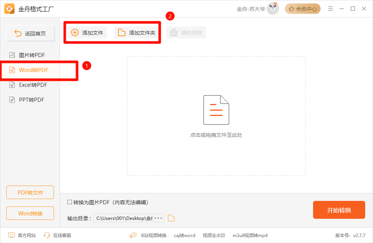Click the 输出目录 path field
The image size is (373, 243).
[x=123, y=218]
